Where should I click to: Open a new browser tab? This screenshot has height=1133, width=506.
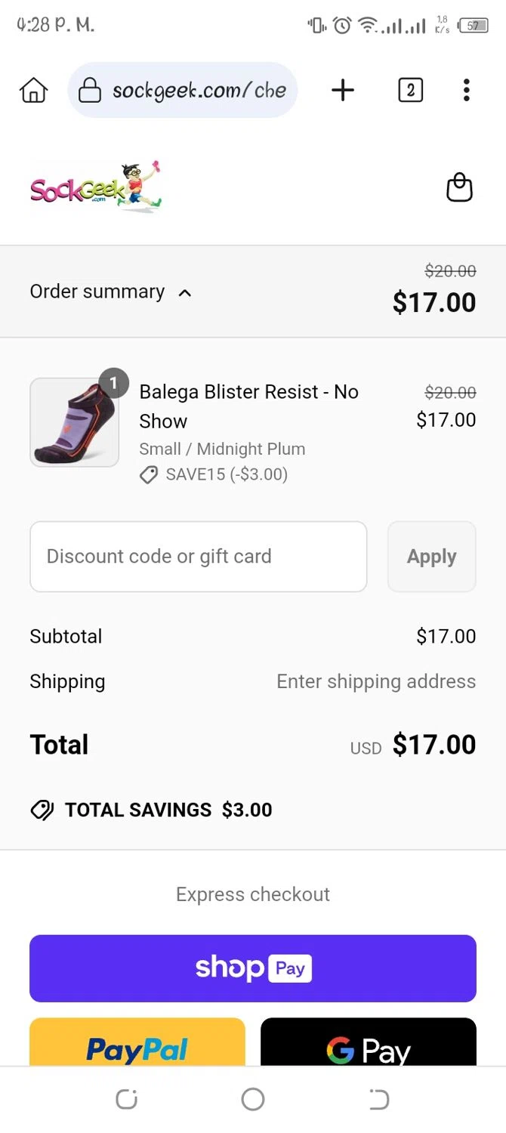343,91
